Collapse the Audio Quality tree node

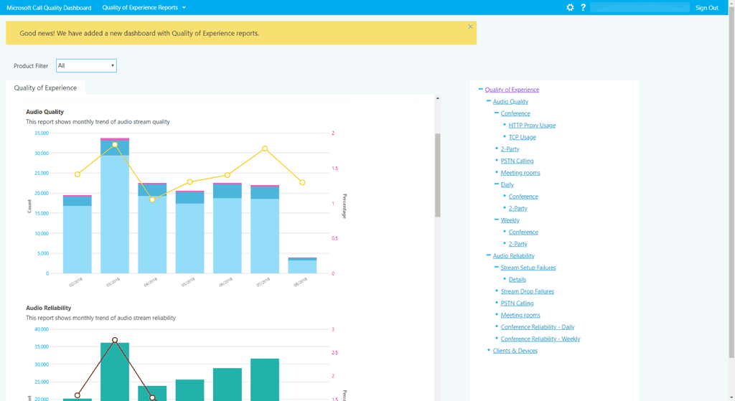489,102
